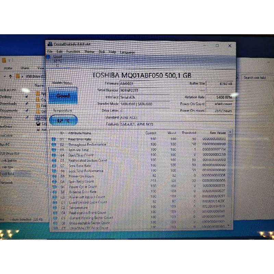Click the Power On Count value field
This screenshot has height=274, width=274.
[x=220, y=104]
